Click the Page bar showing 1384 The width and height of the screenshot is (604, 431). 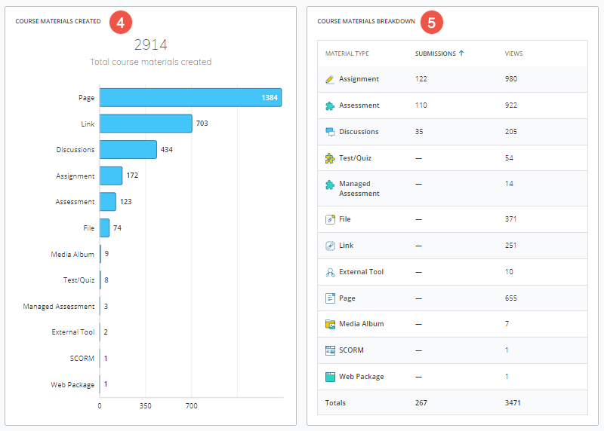point(190,98)
